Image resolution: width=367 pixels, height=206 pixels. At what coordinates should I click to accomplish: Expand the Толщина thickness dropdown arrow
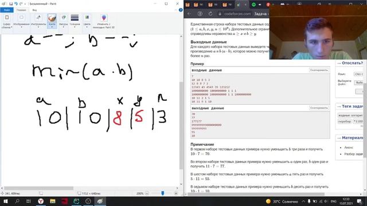(75, 27)
